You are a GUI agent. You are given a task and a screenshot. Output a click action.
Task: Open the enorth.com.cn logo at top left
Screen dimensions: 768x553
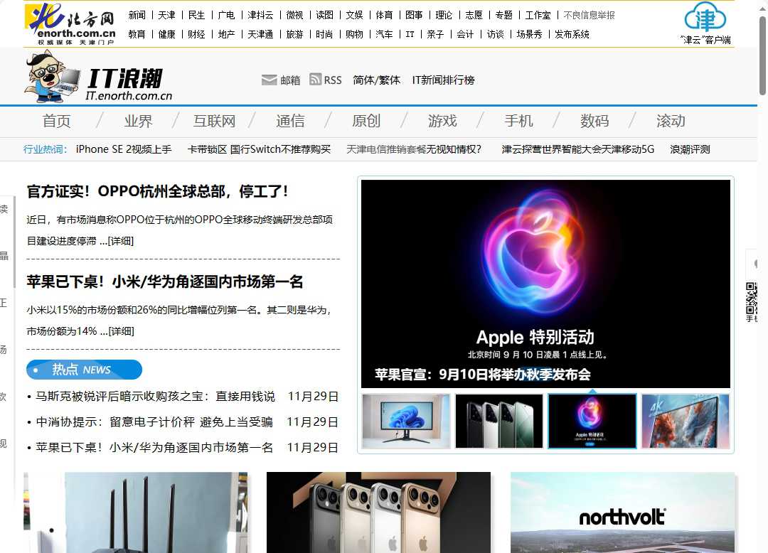[70, 24]
